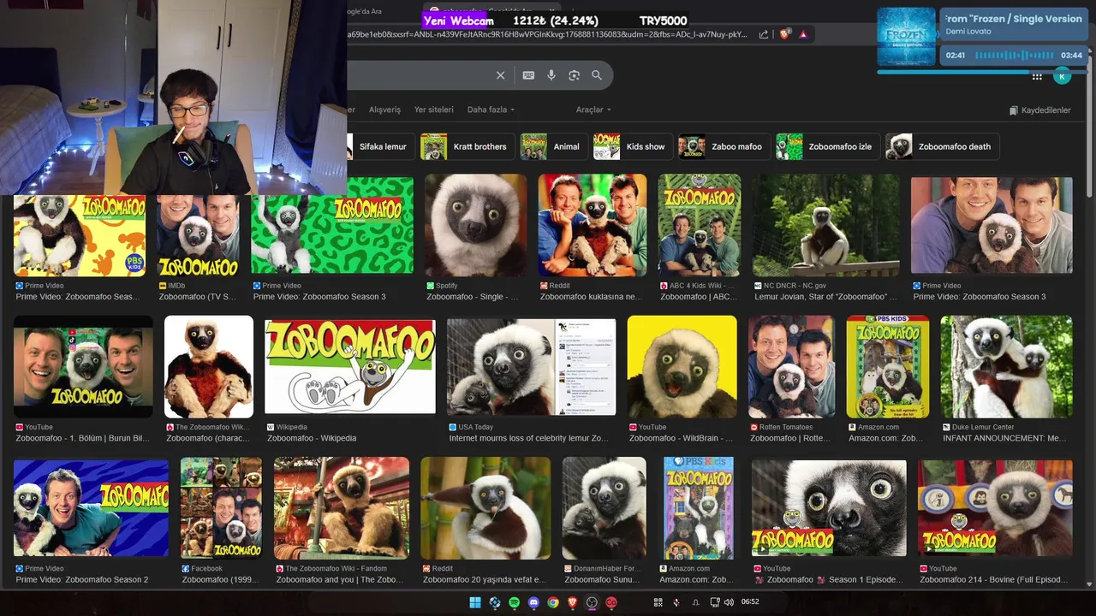Open the Zoboomafoo Wiki character image

tap(209, 367)
